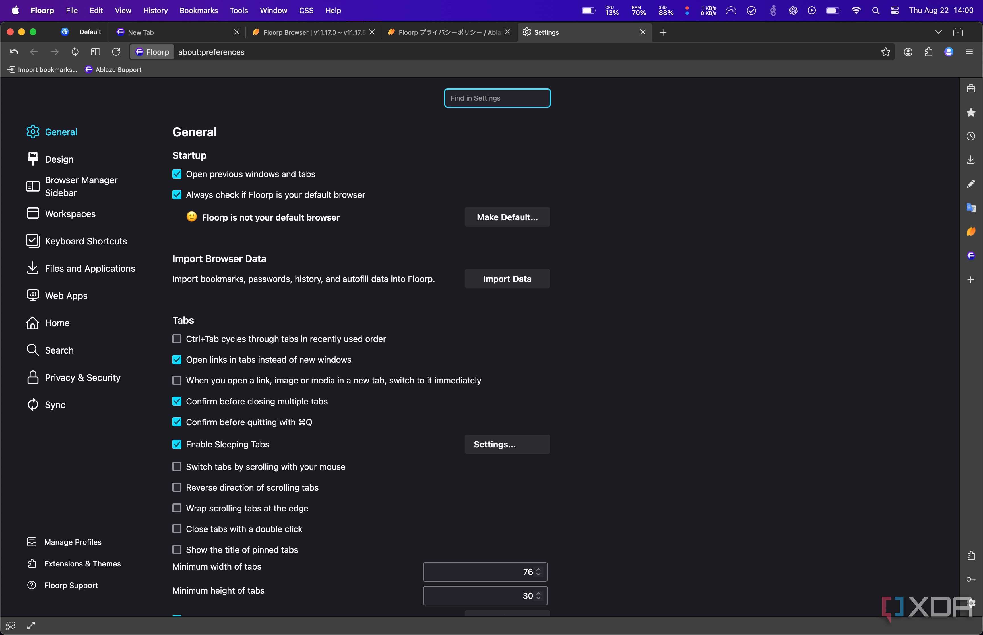
Task: Enable switch to new tab immediately checkbox
Action: point(177,380)
